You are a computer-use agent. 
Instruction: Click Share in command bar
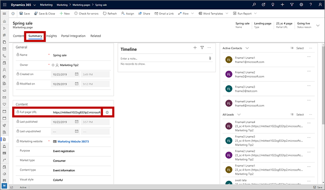coord(144,14)
